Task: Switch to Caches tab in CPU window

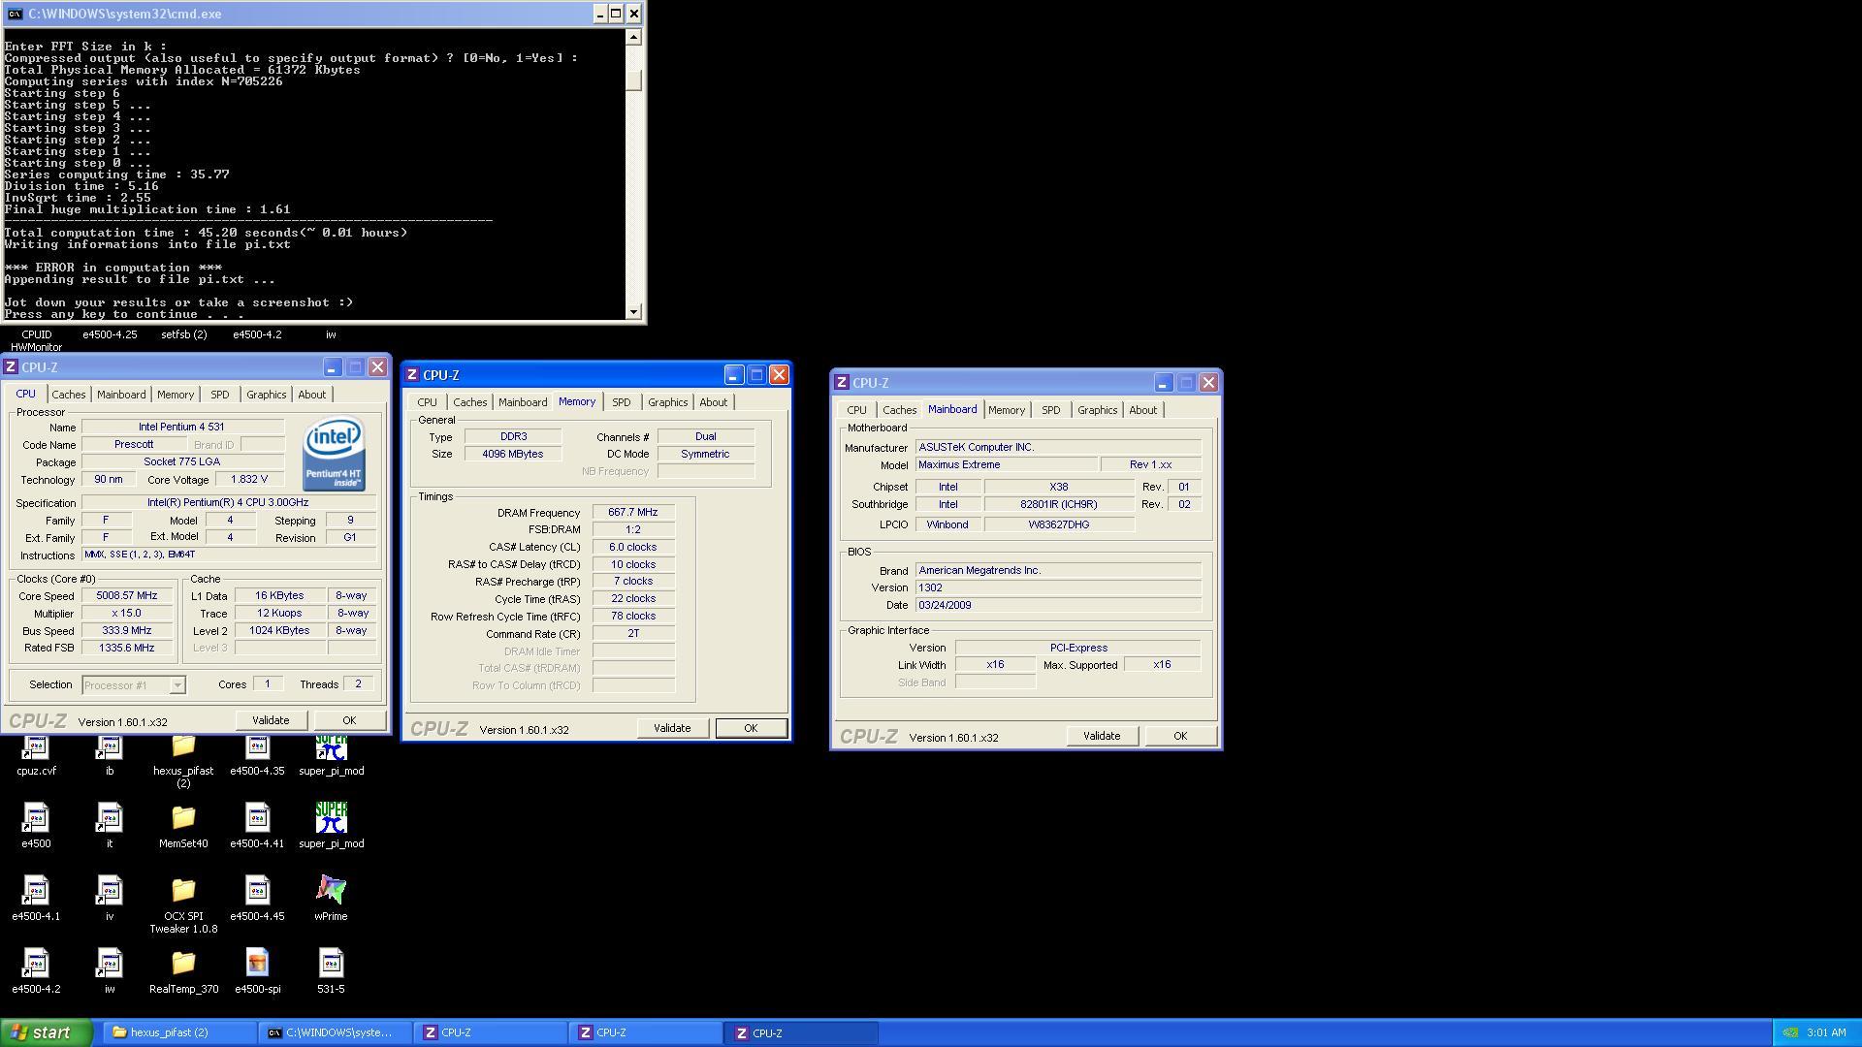Action: tap(68, 395)
